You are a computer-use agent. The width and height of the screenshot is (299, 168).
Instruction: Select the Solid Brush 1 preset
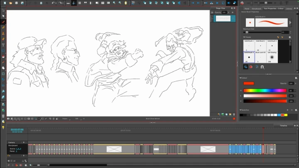pos(249,45)
